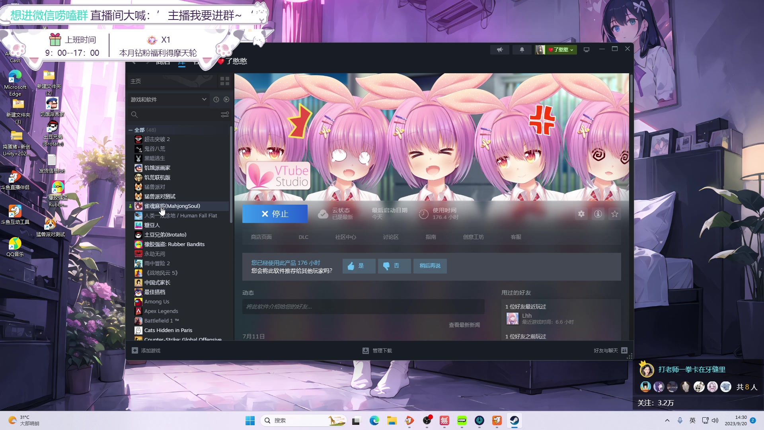Toggle the ready-to-play filter icon
The height and width of the screenshot is (430, 764).
pyautogui.click(x=226, y=100)
